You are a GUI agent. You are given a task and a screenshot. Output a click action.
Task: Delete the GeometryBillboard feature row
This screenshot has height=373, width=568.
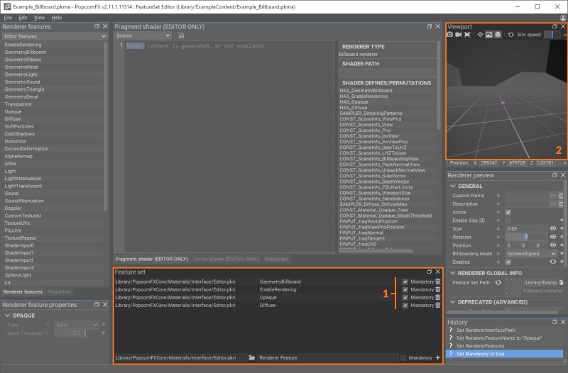click(x=437, y=282)
